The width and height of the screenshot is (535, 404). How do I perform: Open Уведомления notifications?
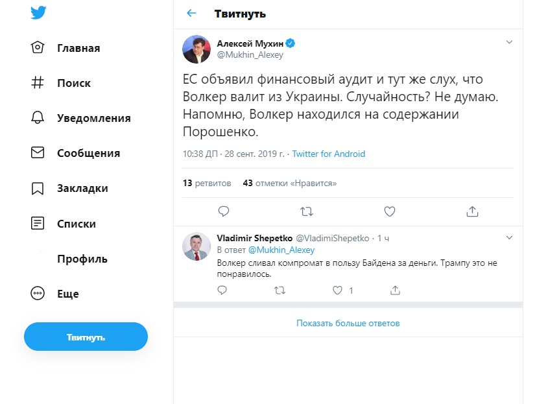[81, 118]
